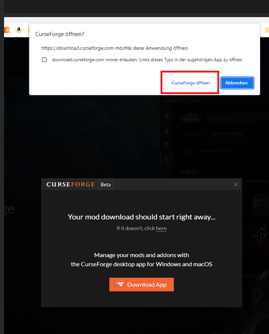Switch to the My Addons tab
The height and width of the screenshot is (334, 269).
tap(194, 134)
